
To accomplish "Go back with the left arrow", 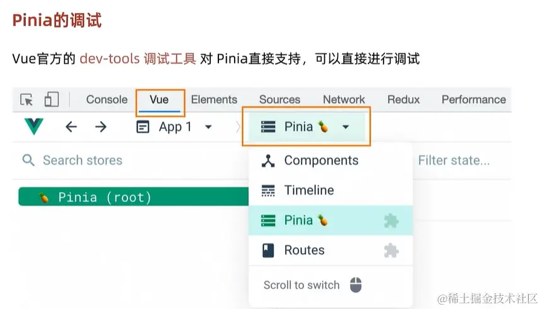I will tap(71, 126).
